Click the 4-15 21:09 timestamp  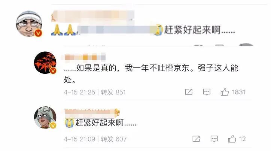(x=79, y=139)
